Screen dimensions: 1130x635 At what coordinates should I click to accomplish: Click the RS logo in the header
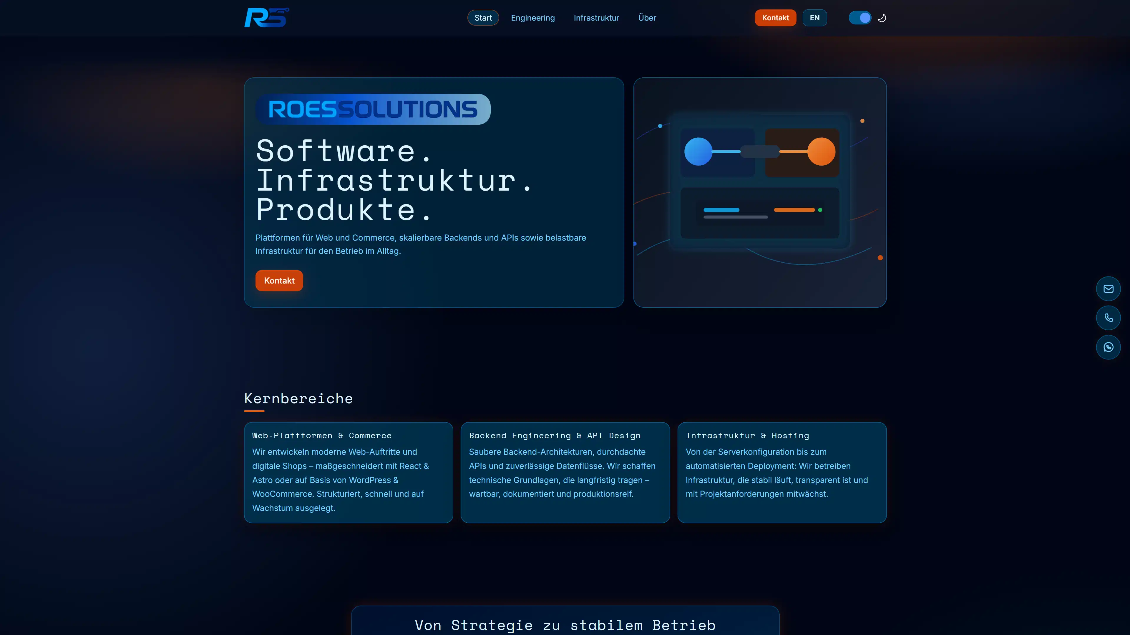point(267,18)
